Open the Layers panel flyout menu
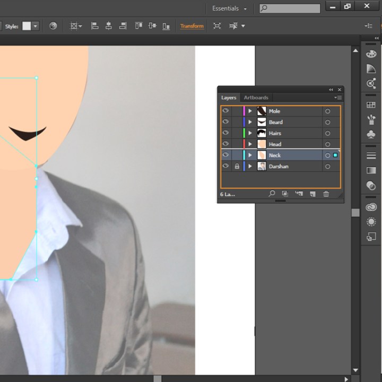Viewport: 382px width, 382px height. click(x=337, y=98)
